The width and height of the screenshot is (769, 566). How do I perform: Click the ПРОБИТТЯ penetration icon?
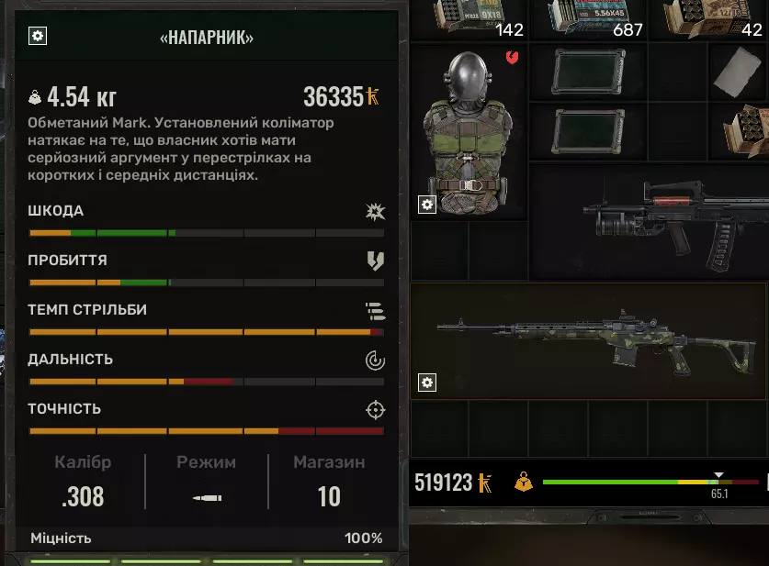(375, 261)
